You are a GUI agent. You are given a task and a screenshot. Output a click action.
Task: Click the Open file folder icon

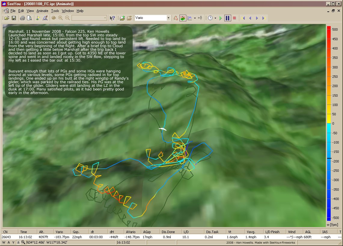[x=7, y=18]
